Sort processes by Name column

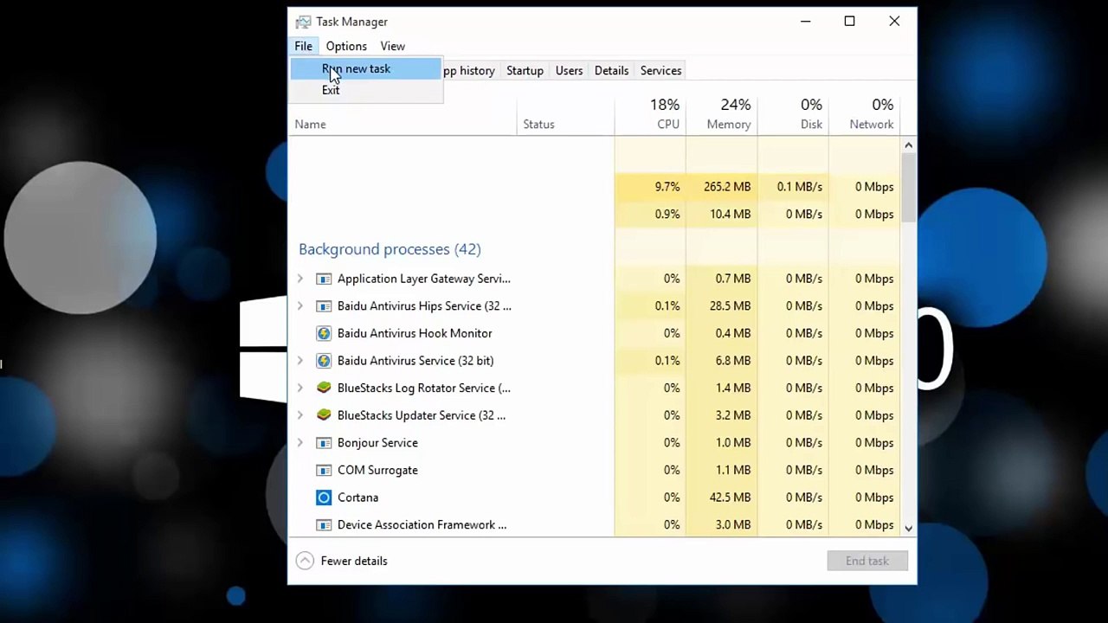[403, 116]
